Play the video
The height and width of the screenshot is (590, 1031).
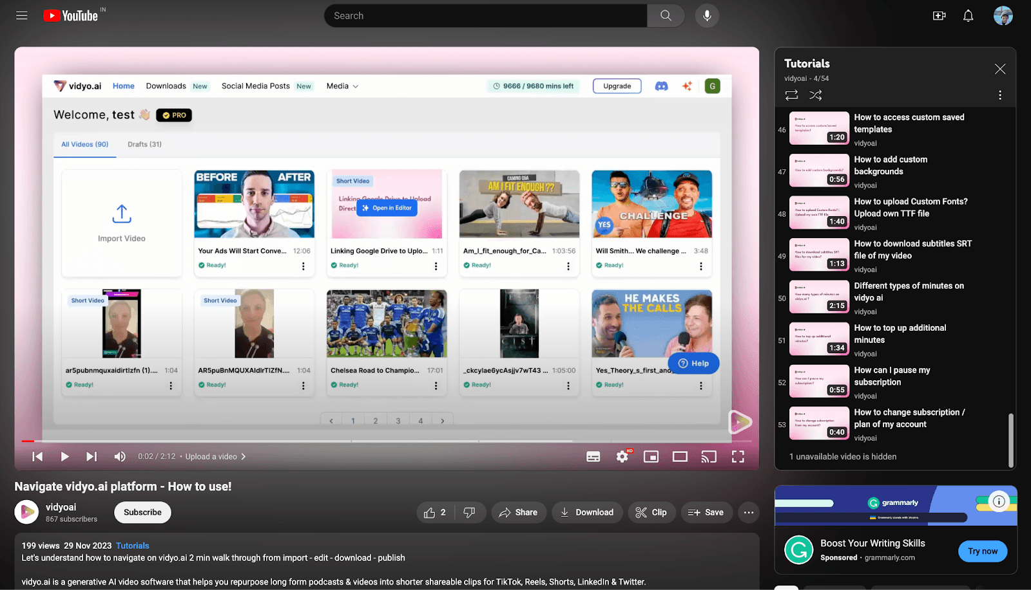tap(64, 456)
